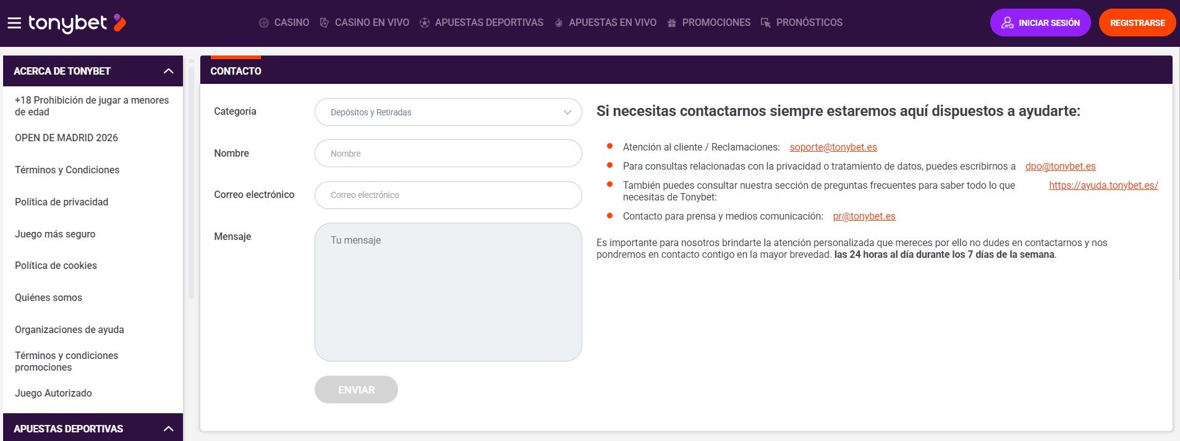Focus the Nombre input field
This screenshot has width=1180, height=441.
(448, 154)
